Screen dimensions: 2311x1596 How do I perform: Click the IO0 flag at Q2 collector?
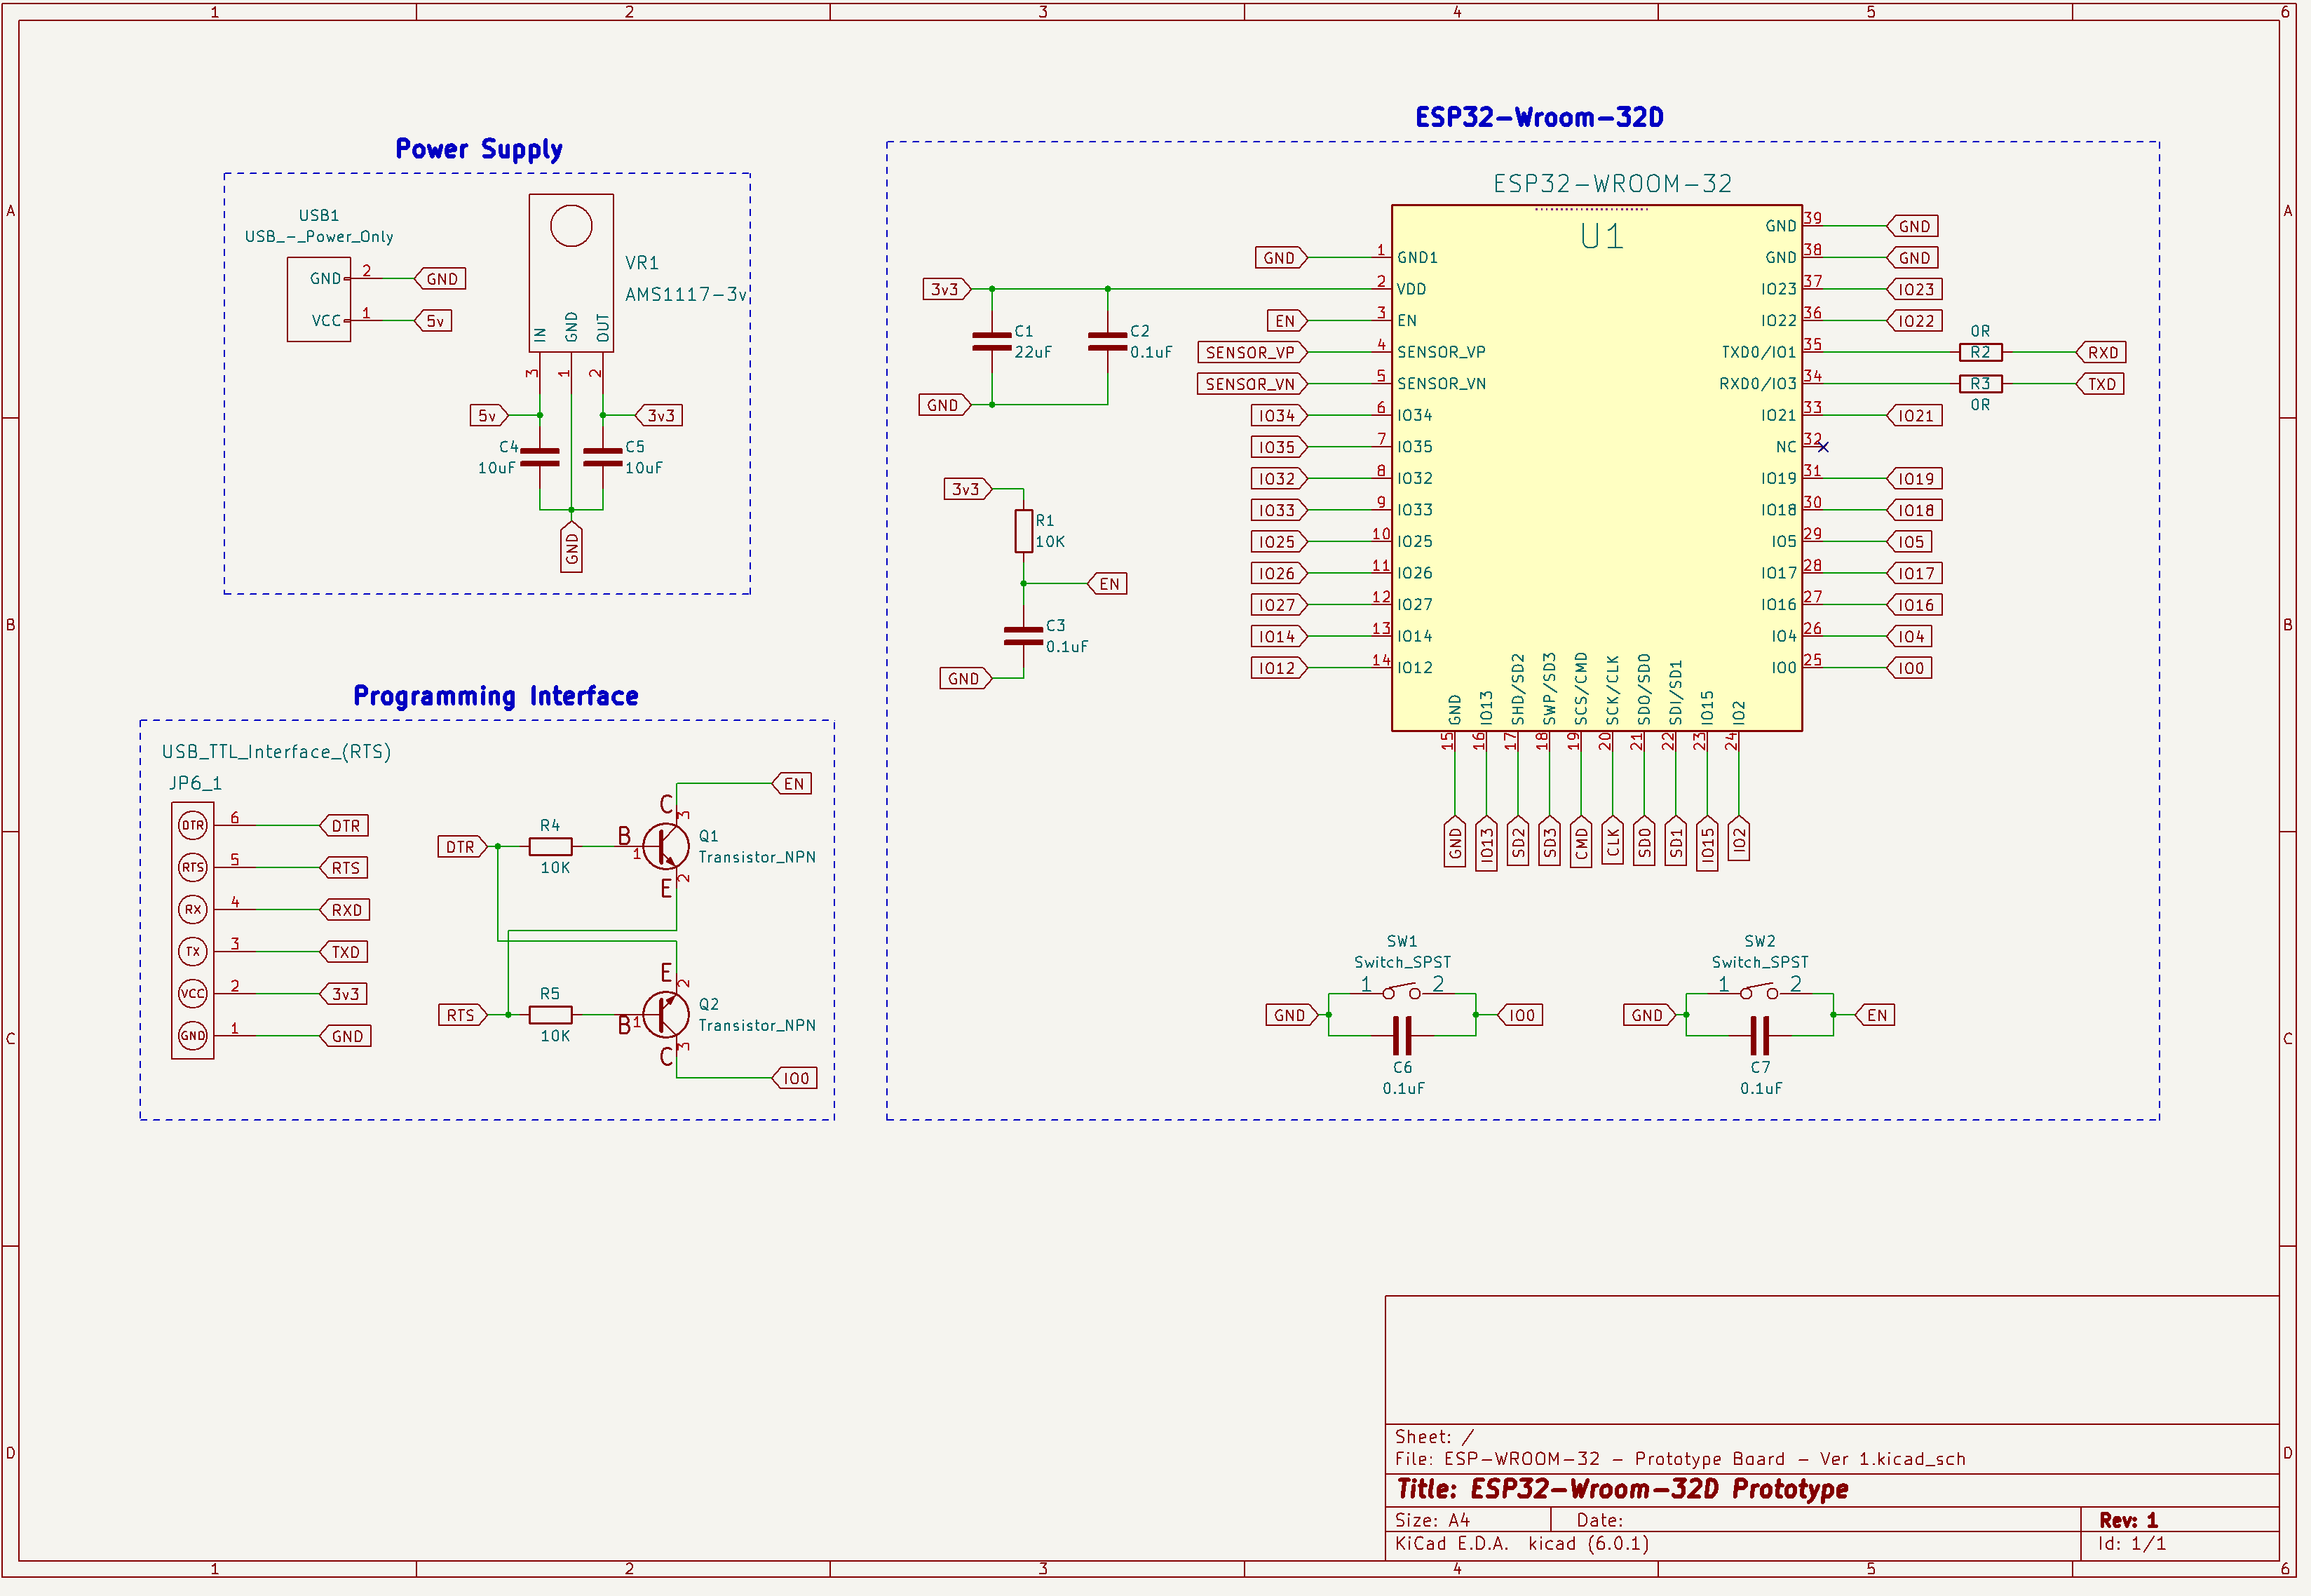[794, 1077]
